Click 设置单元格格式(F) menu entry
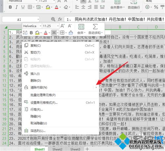 (44, 103)
